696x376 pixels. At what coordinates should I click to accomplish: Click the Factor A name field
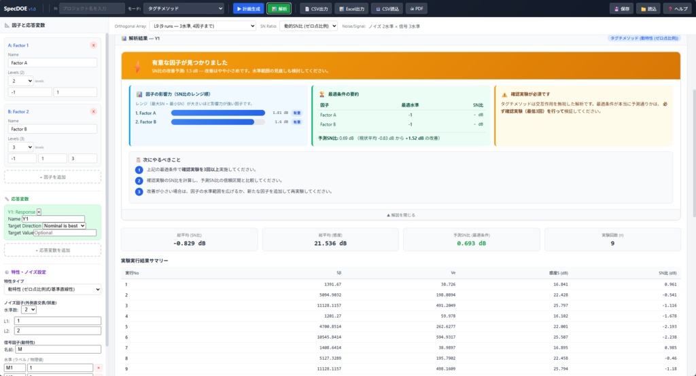tap(52, 62)
